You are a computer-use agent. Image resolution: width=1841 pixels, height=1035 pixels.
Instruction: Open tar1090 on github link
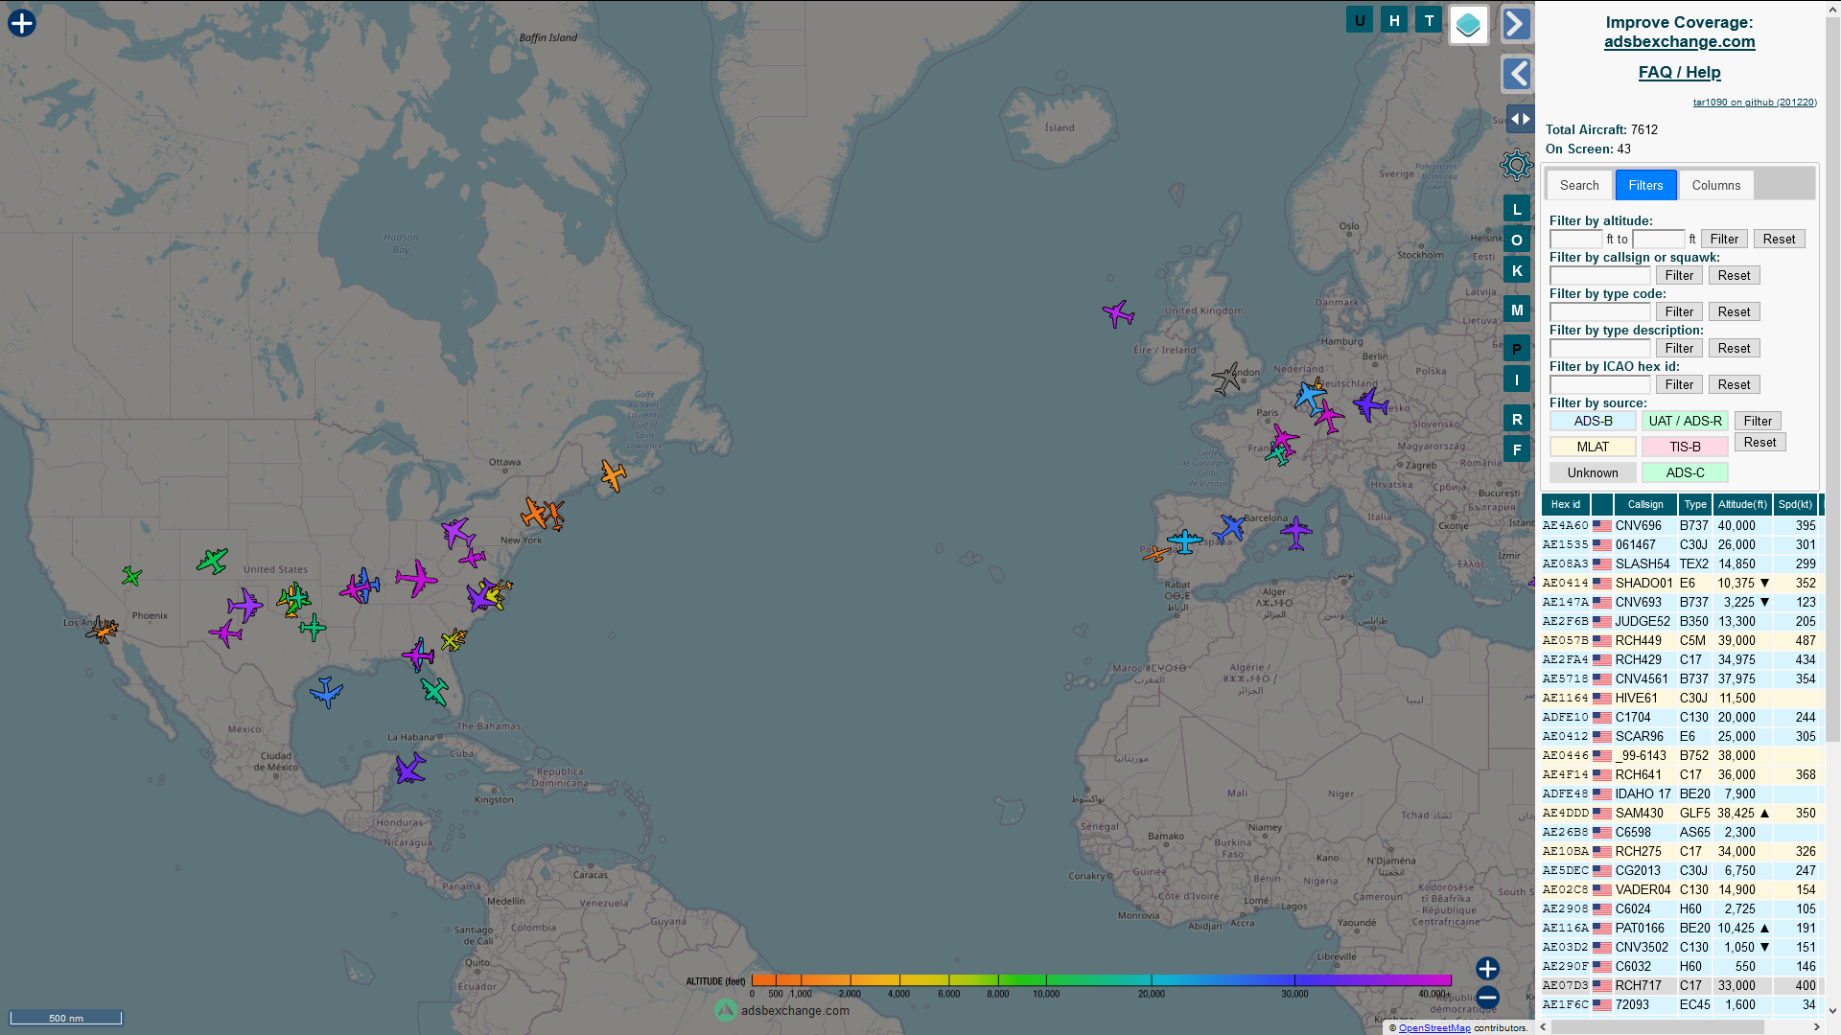point(1754,102)
